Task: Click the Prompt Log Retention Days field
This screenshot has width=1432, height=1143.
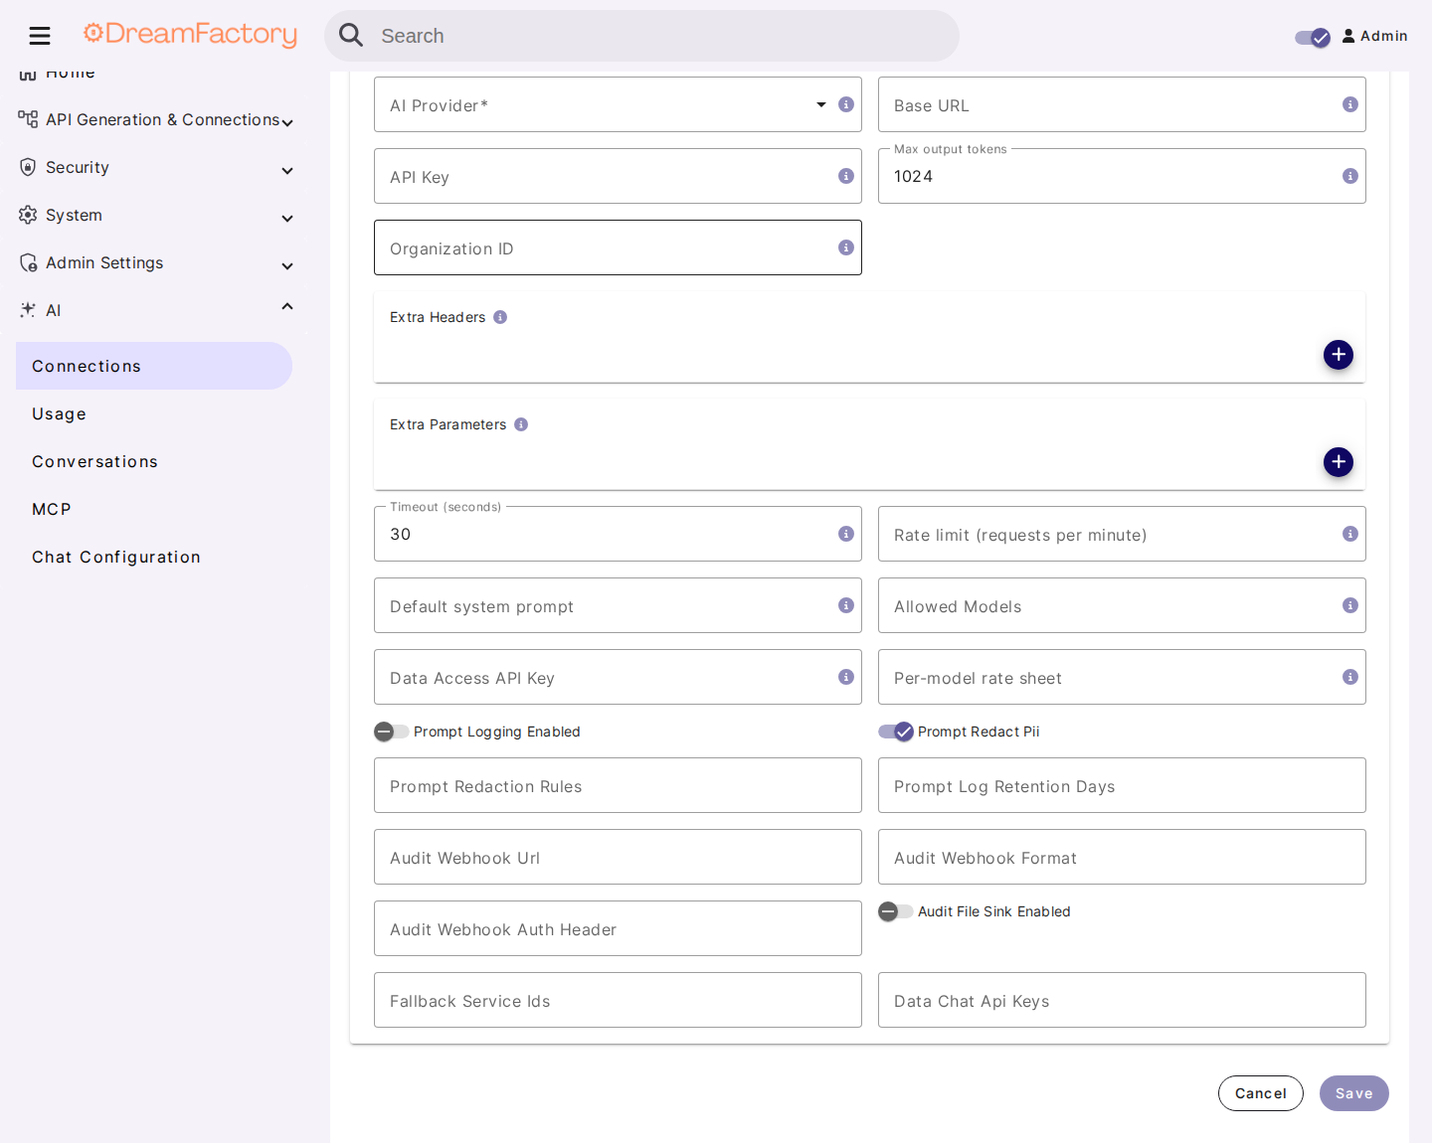Action: click(1122, 785)
